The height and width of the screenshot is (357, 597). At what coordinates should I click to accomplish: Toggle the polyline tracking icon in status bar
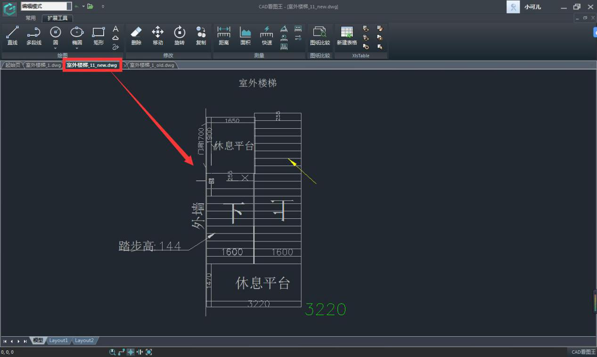click(x=122, y=352)
